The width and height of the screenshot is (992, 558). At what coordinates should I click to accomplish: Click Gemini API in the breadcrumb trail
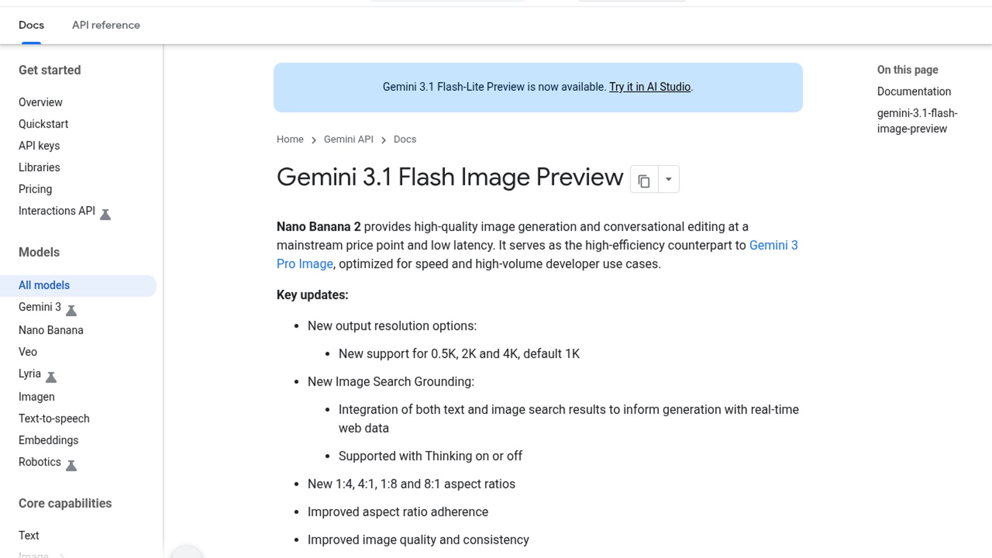(348, 139)
